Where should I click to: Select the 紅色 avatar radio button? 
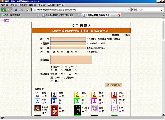coord(123,96)
